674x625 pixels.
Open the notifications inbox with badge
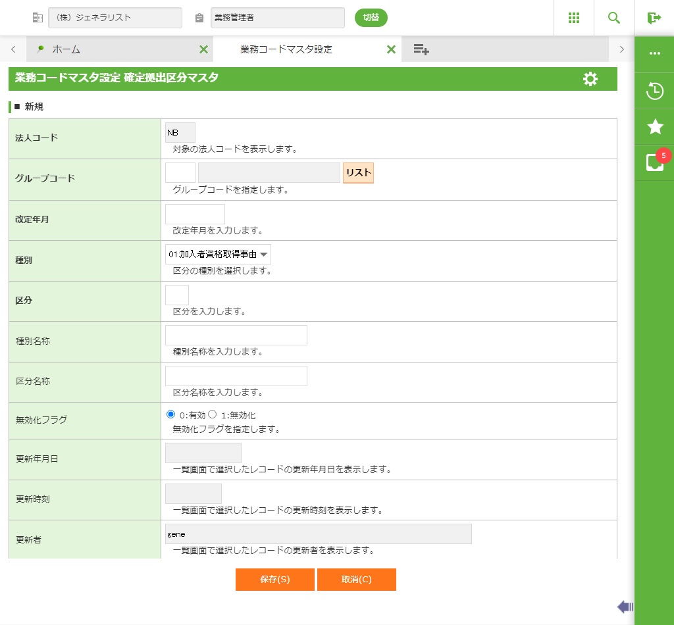pyautogui.click(x=654, y=162)
